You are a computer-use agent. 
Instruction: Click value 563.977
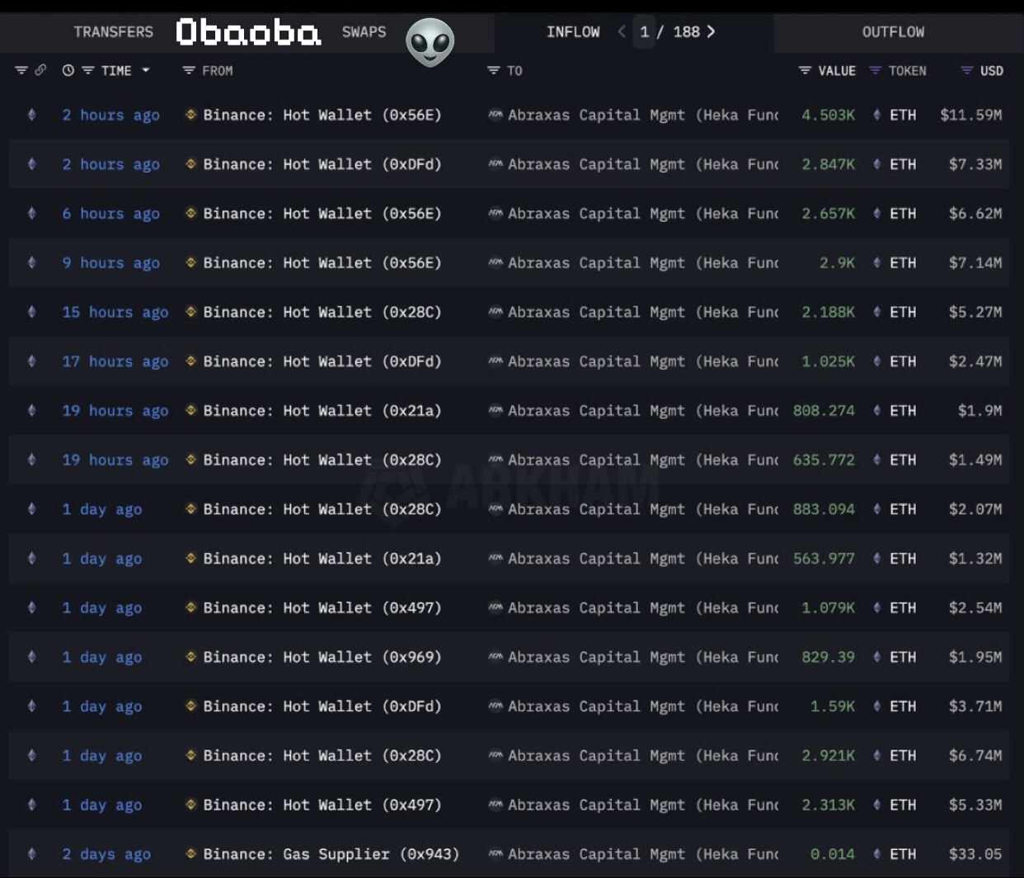click(824, 559)
